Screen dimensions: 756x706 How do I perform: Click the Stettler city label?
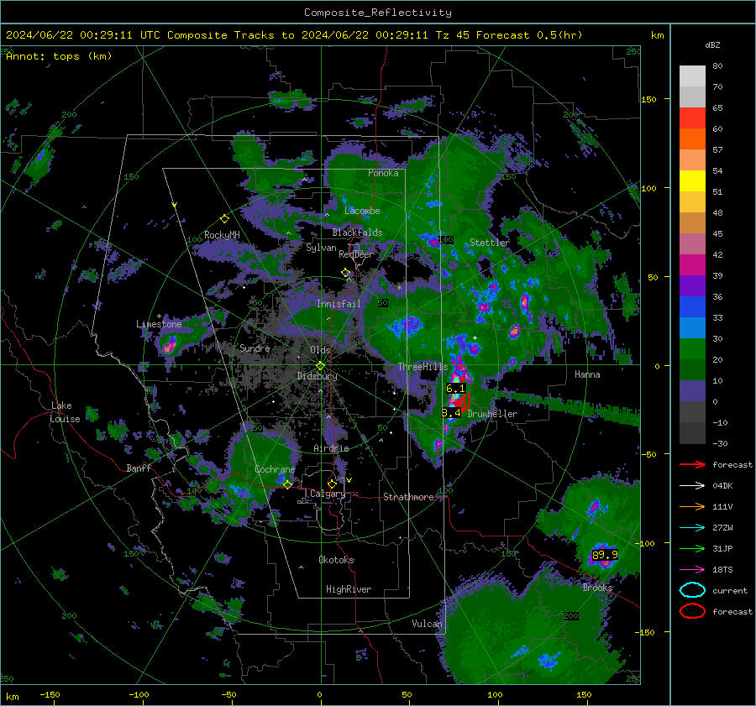tap(490, 243)
